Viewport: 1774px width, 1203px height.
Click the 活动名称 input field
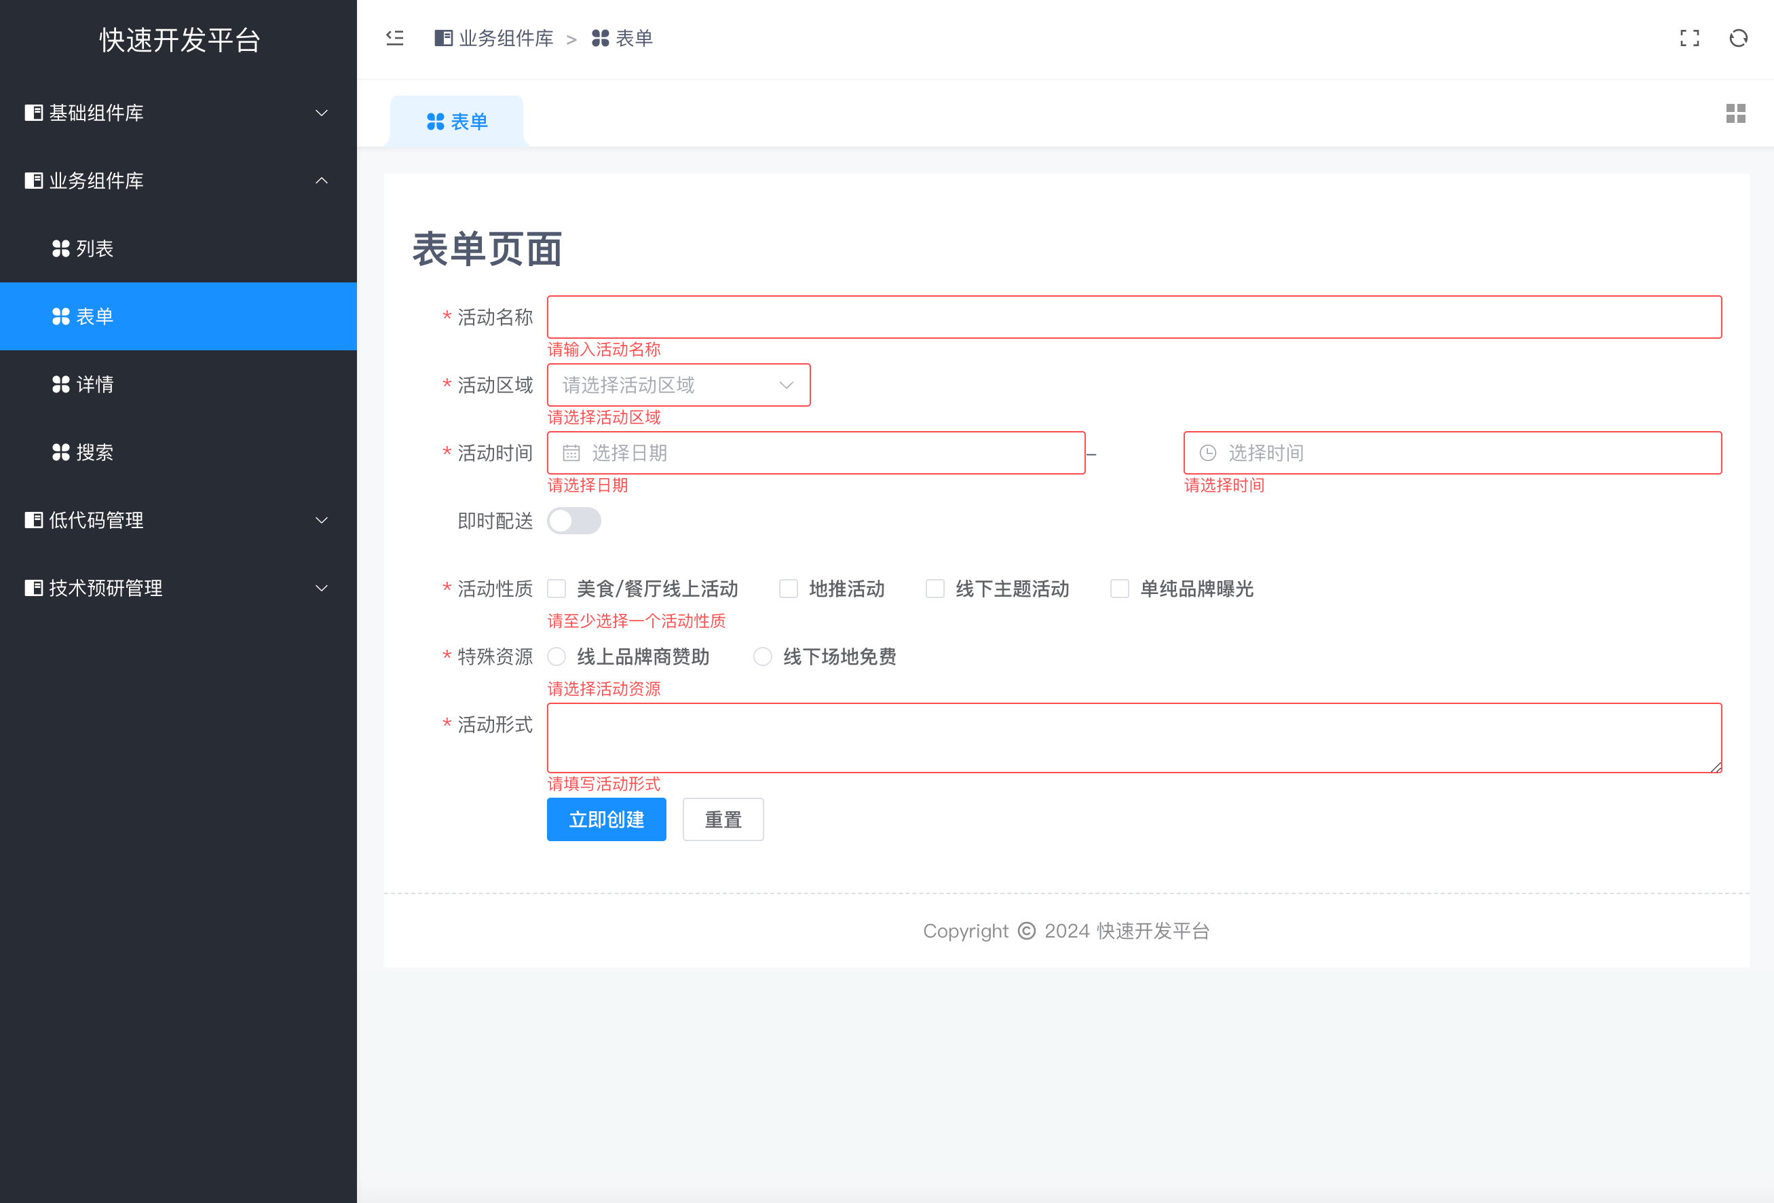[1133, 317]
